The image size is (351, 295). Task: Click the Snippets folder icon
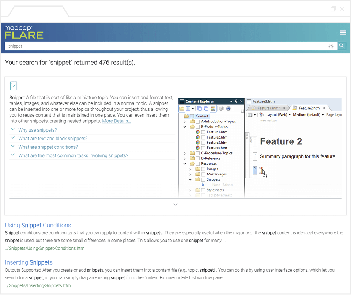coord(197,179)
